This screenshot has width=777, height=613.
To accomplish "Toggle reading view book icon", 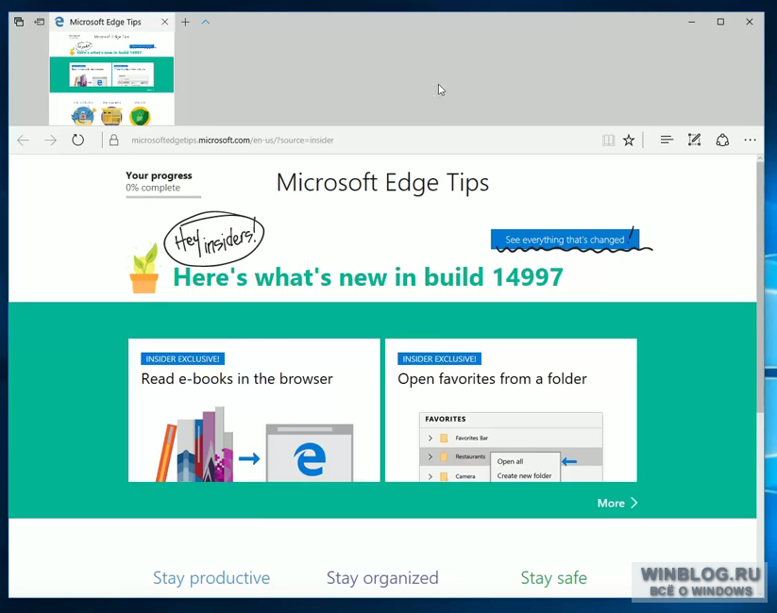I will coord(609,141).
